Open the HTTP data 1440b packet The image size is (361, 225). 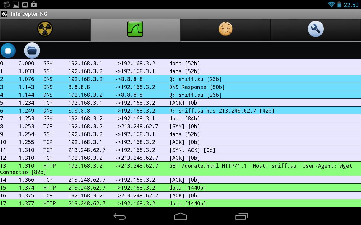180,188
